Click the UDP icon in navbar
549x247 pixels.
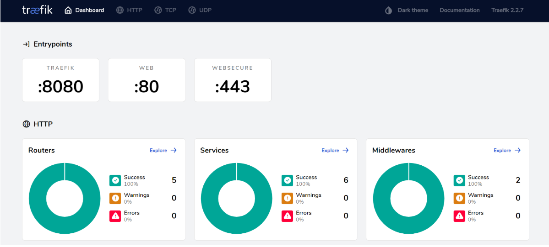[192, 10]
